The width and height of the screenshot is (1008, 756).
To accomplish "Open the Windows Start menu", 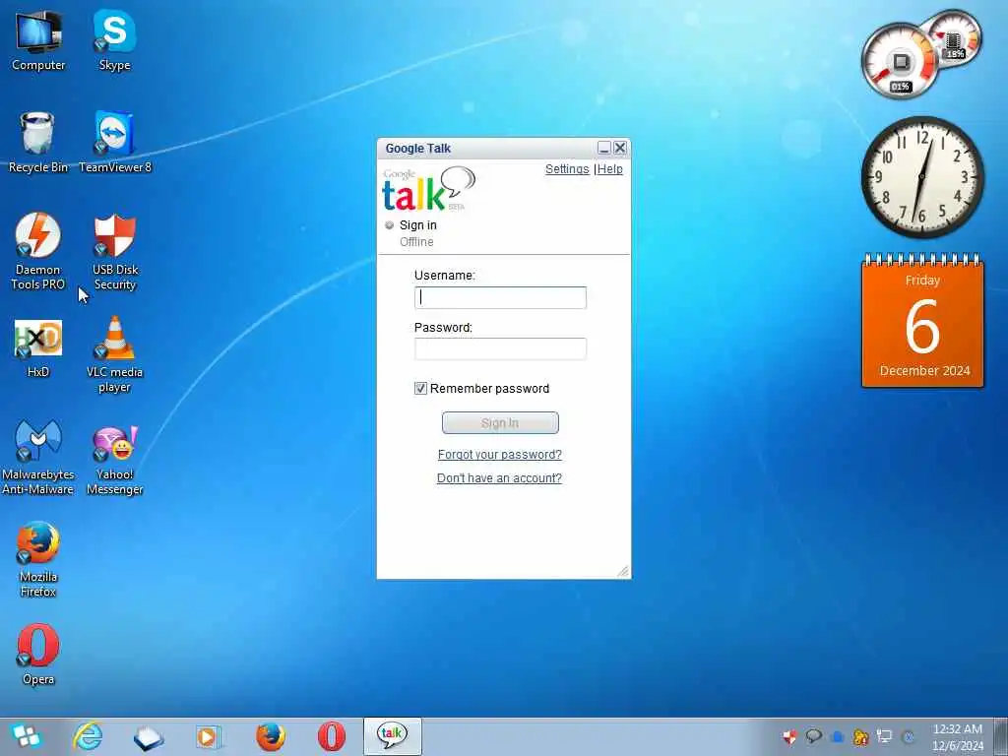I will [25, 736].
